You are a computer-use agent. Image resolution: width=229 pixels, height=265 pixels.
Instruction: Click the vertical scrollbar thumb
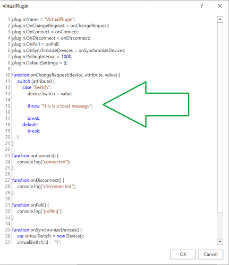pyautogui.click(x=220, y=118)
